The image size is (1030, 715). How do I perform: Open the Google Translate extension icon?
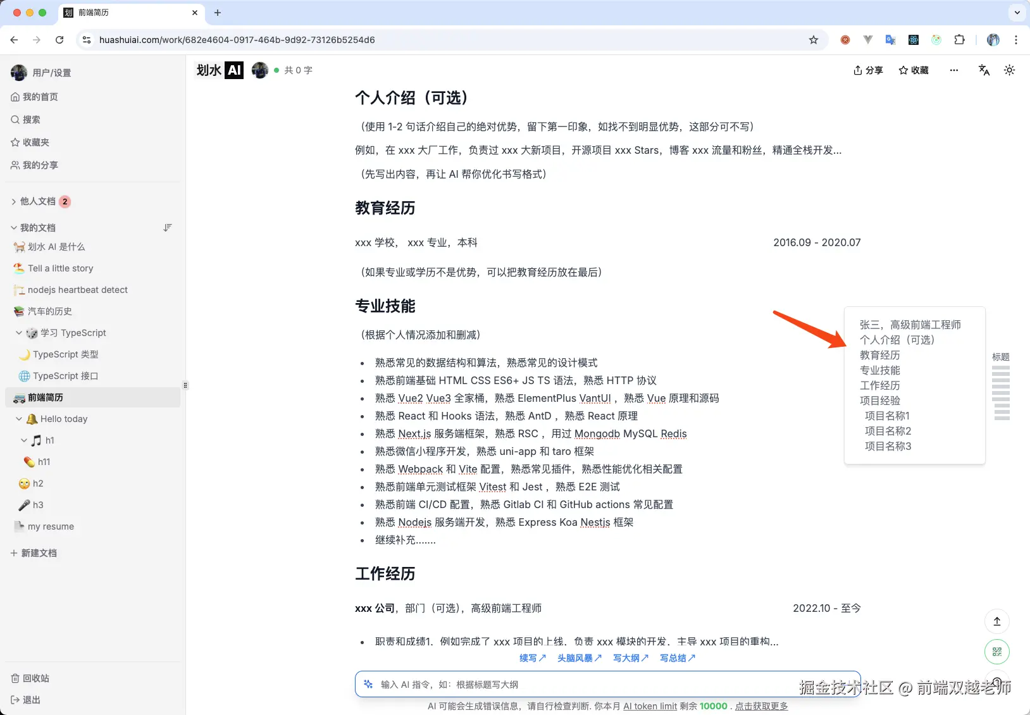pos(890,40)
